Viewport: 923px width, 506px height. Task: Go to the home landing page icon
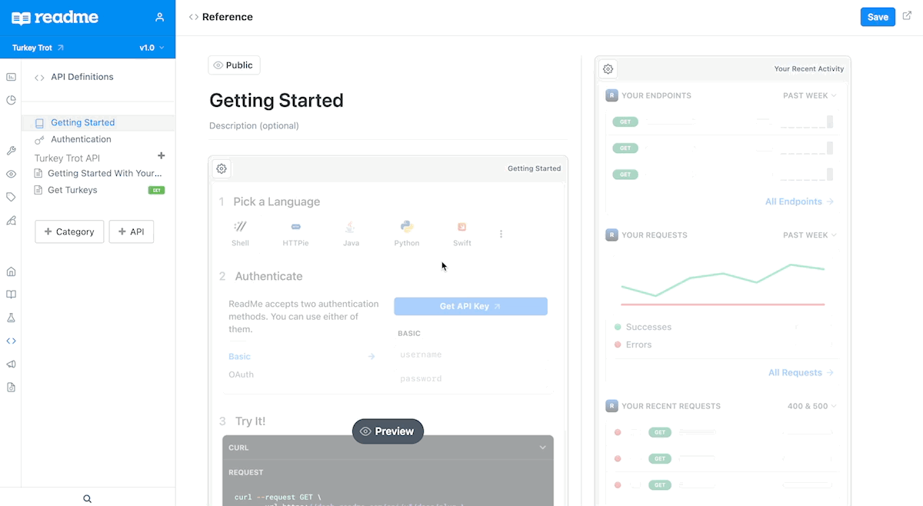(11, 271)
